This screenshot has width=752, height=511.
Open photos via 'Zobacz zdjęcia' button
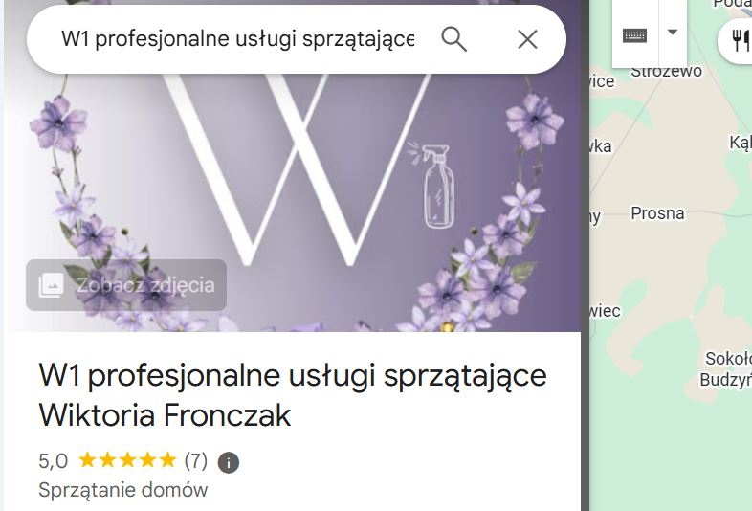coord(126,285)
